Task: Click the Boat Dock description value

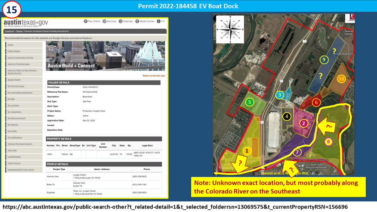Action: (x=87, y=96)
